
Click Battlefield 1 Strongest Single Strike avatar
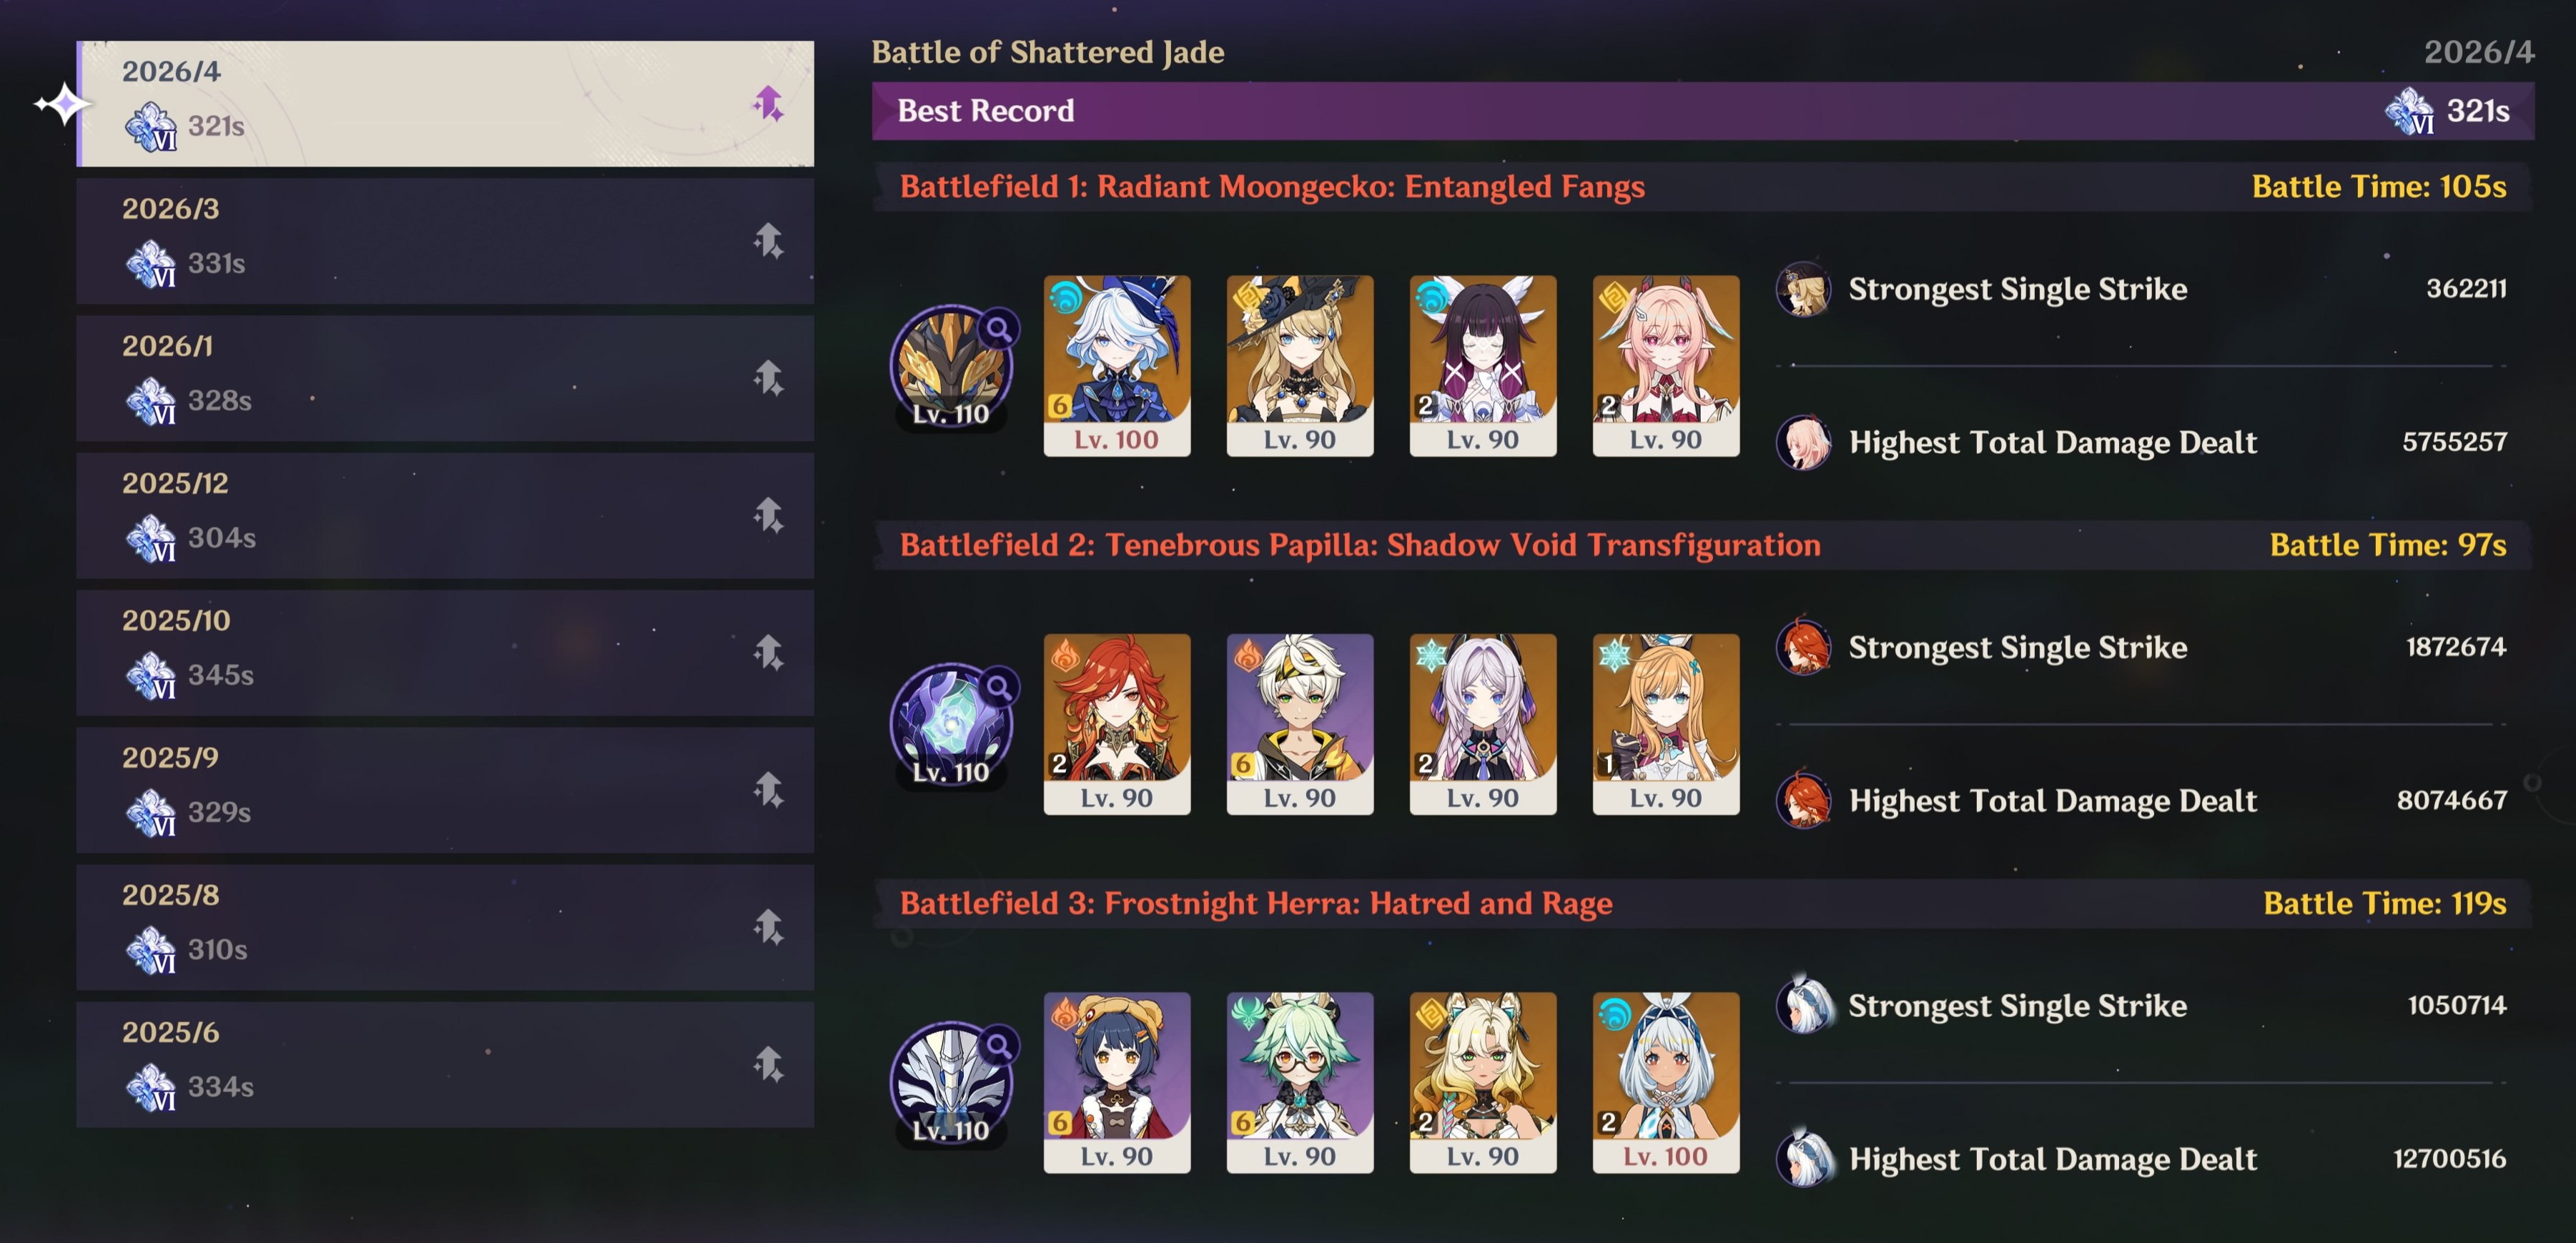[x=1804, y=289]
